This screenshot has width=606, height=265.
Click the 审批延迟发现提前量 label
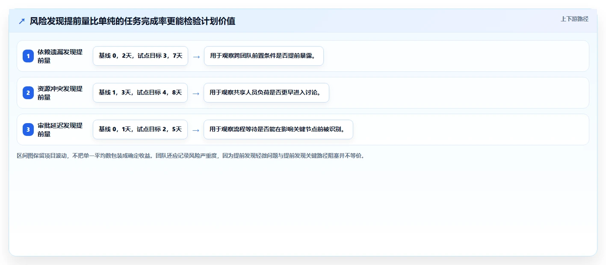[x=60, y=130]
